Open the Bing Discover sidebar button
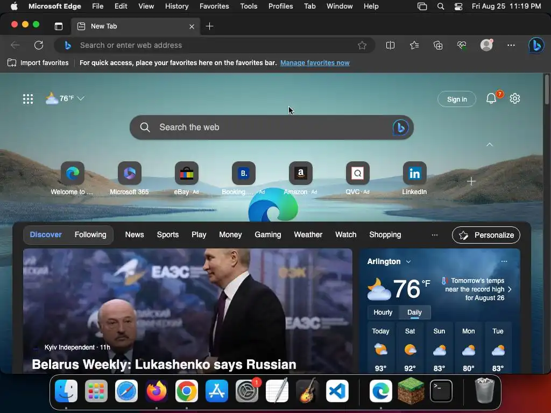 pos(536,45)
